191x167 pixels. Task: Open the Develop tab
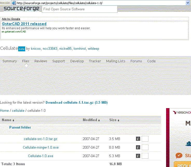coord(77,61)
